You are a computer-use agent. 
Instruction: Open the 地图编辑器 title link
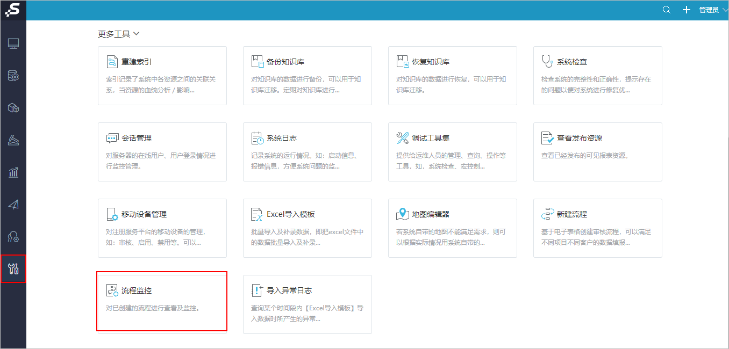pos(431,214)
